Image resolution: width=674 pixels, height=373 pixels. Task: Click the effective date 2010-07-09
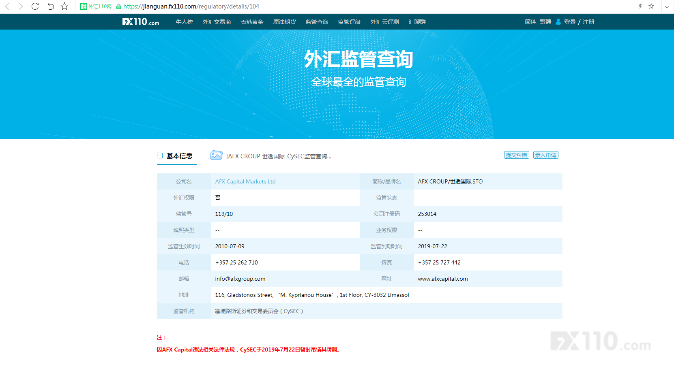click(230, 246)
